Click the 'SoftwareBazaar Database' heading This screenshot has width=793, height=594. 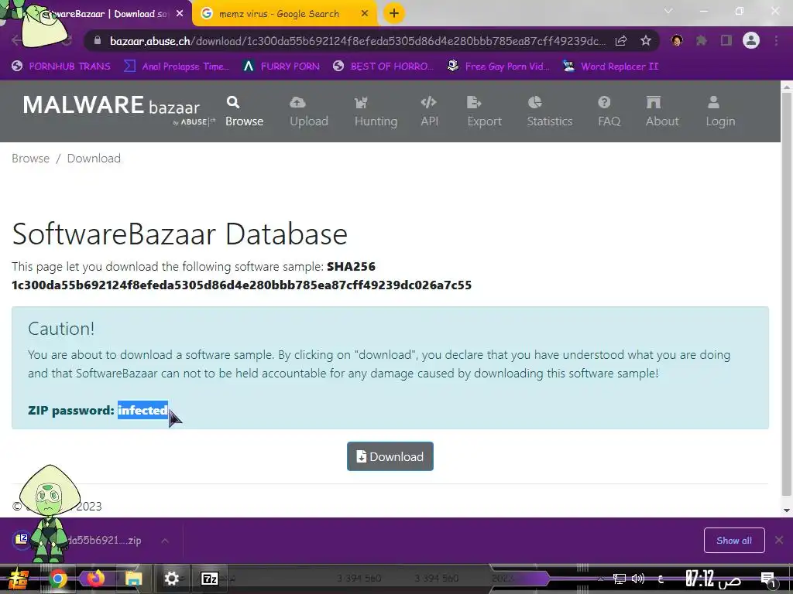(180, 234)
